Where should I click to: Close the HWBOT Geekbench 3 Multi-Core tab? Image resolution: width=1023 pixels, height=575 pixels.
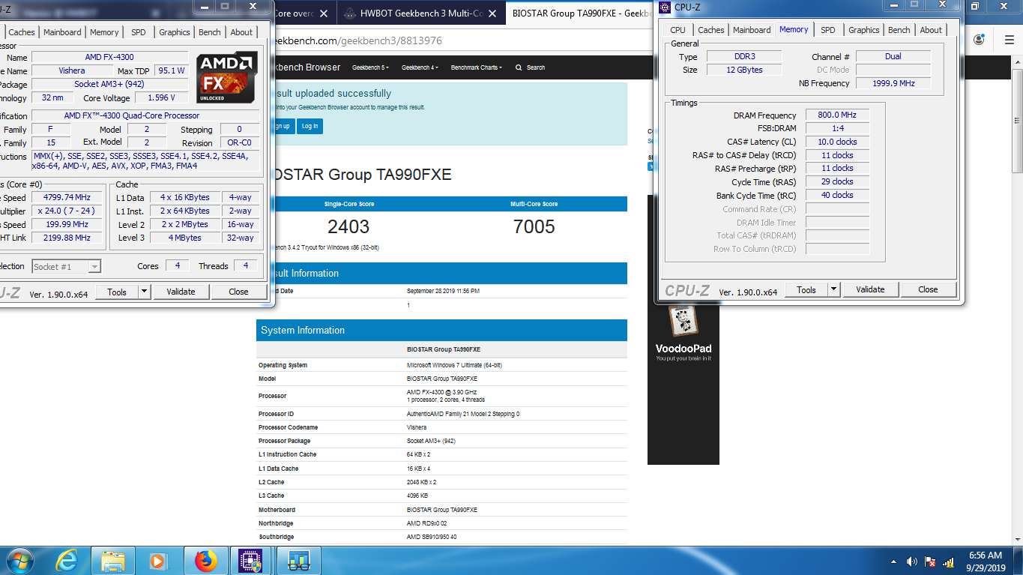[x=494, y=13]
